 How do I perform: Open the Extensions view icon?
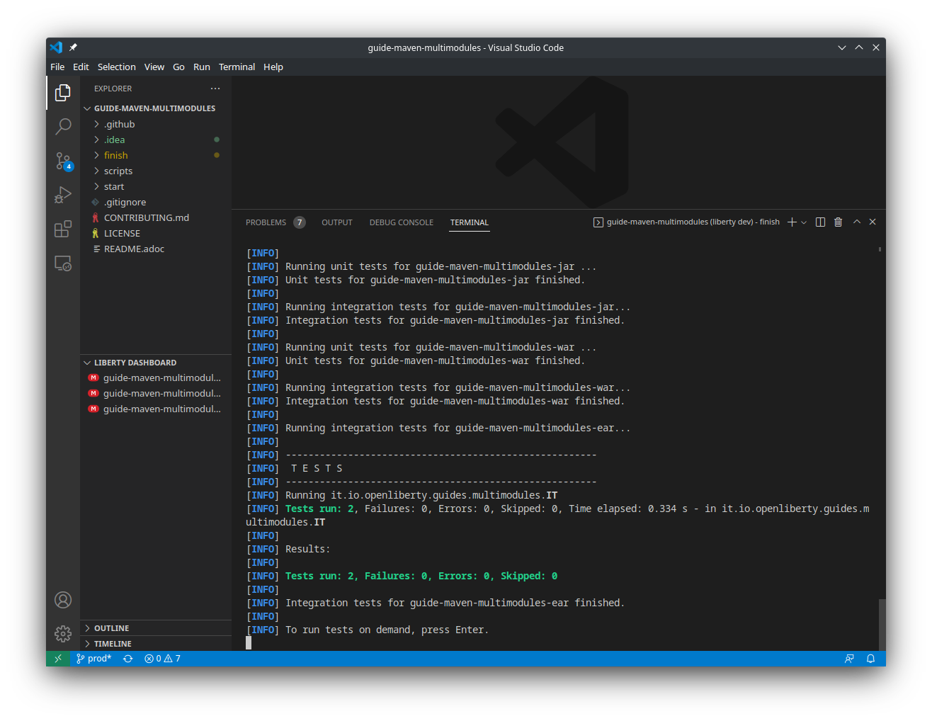(63, 229)
